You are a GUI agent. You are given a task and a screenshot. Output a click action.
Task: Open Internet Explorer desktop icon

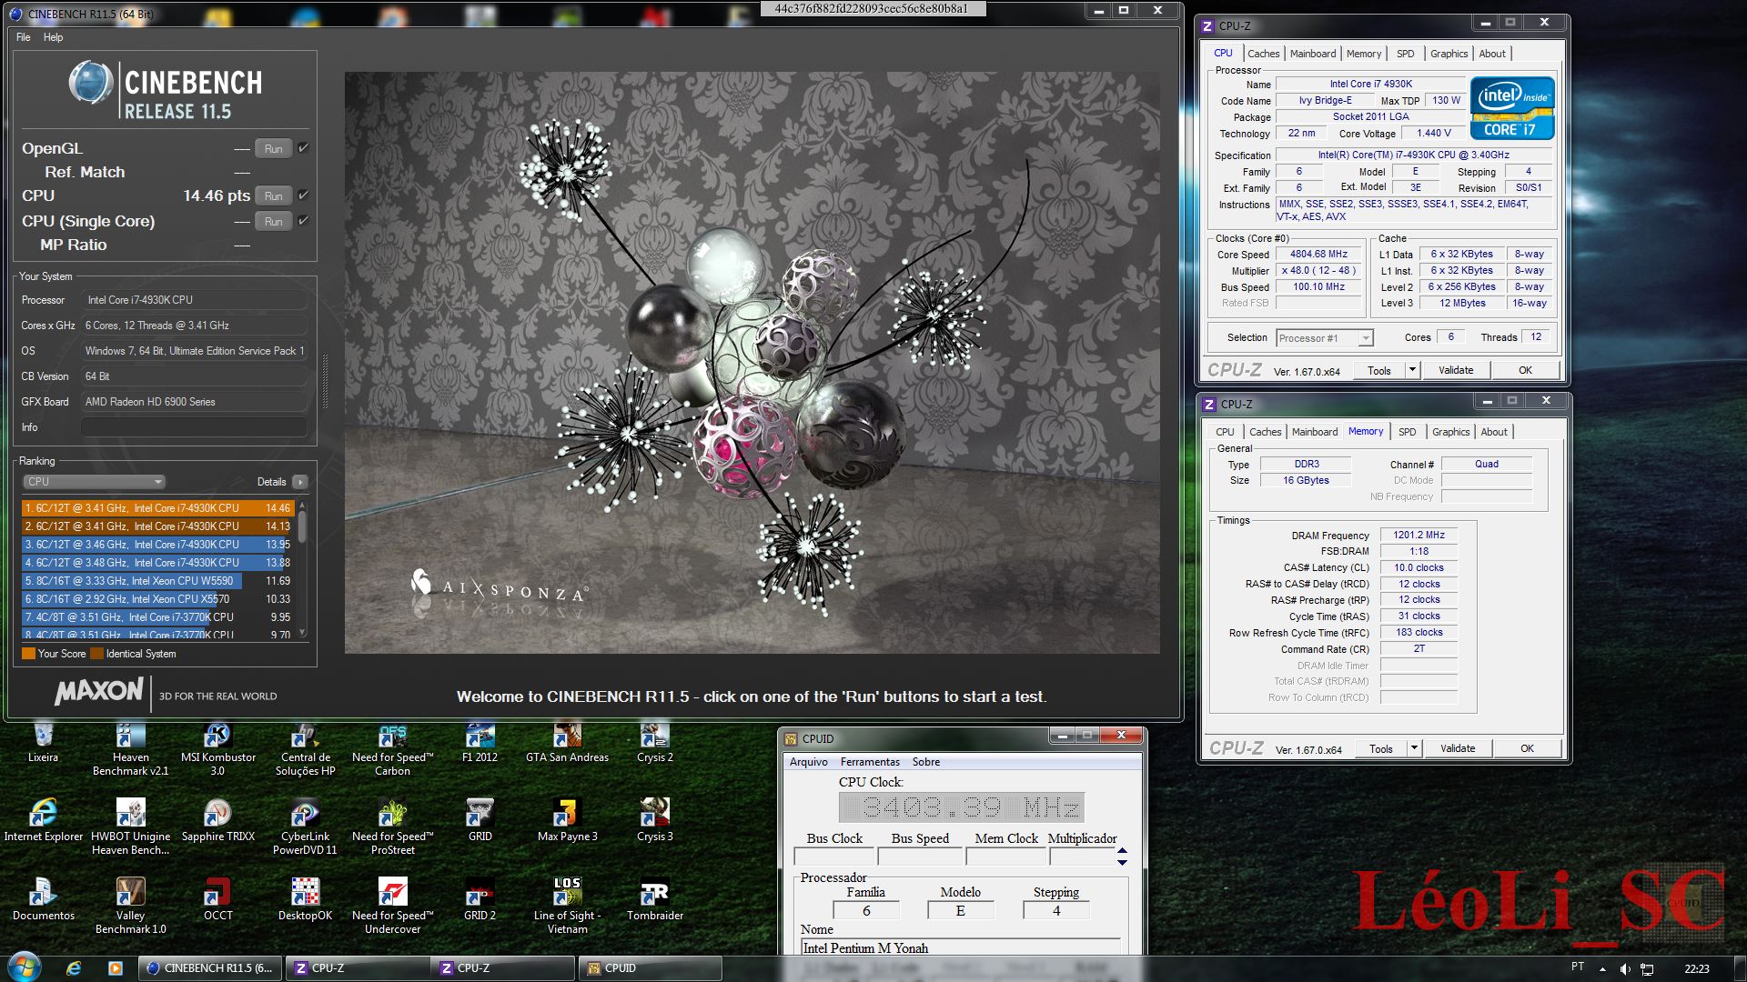point(43,820)
